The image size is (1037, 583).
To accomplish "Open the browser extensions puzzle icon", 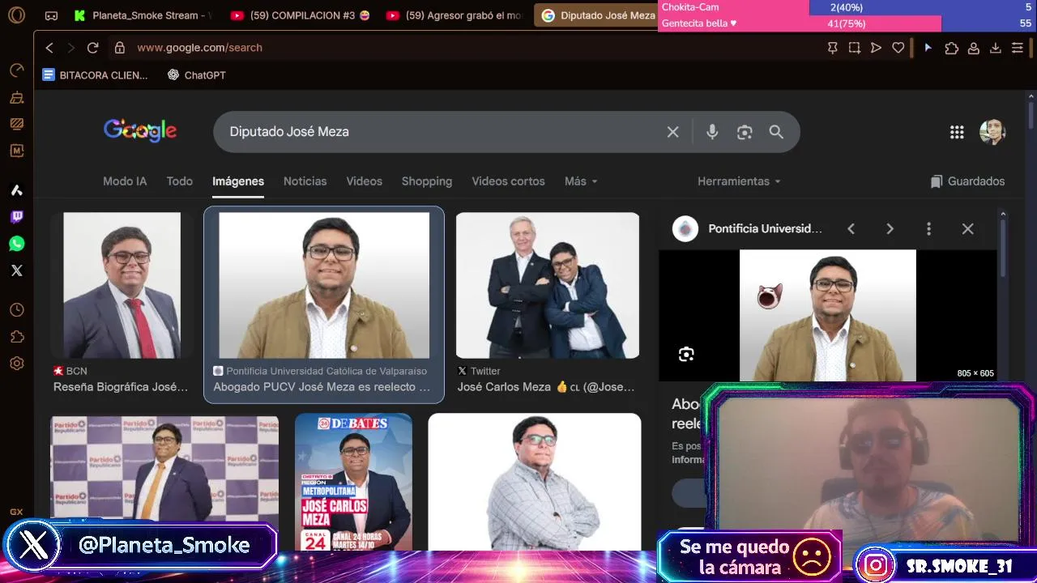I will point(952,48).
